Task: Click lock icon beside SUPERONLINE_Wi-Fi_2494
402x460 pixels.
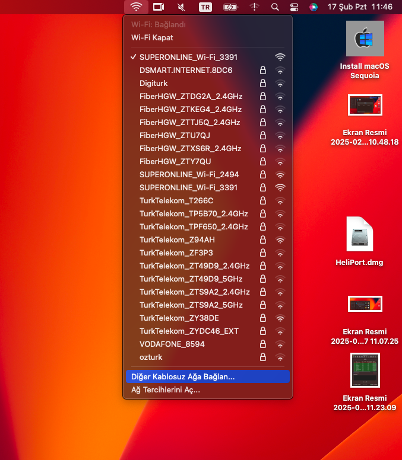Action: pyautogui.click(x=263, y=174)
